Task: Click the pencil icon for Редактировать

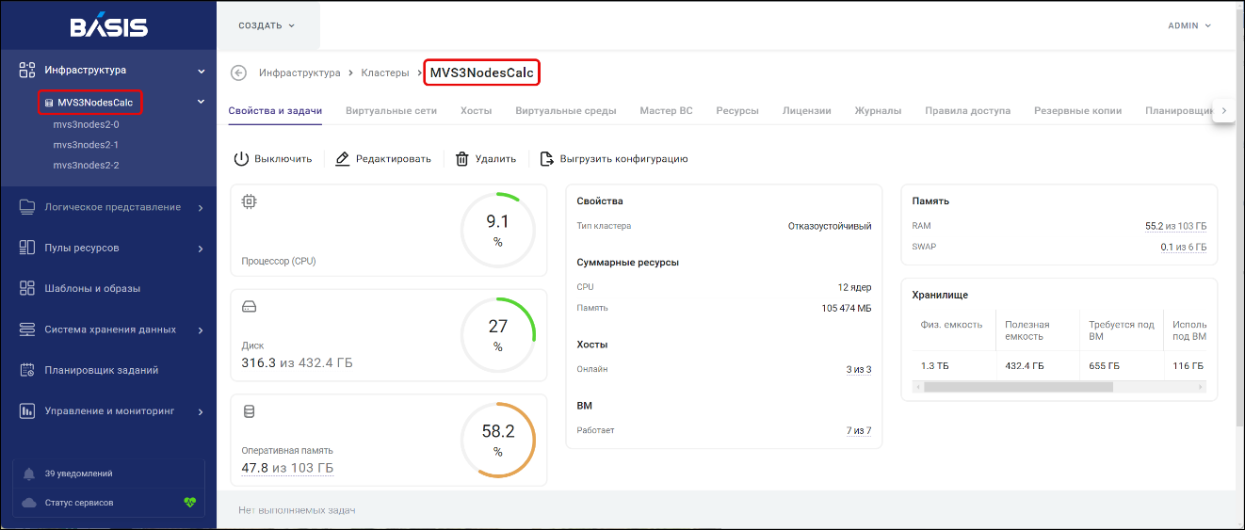Action: click(x=343, y=159)
